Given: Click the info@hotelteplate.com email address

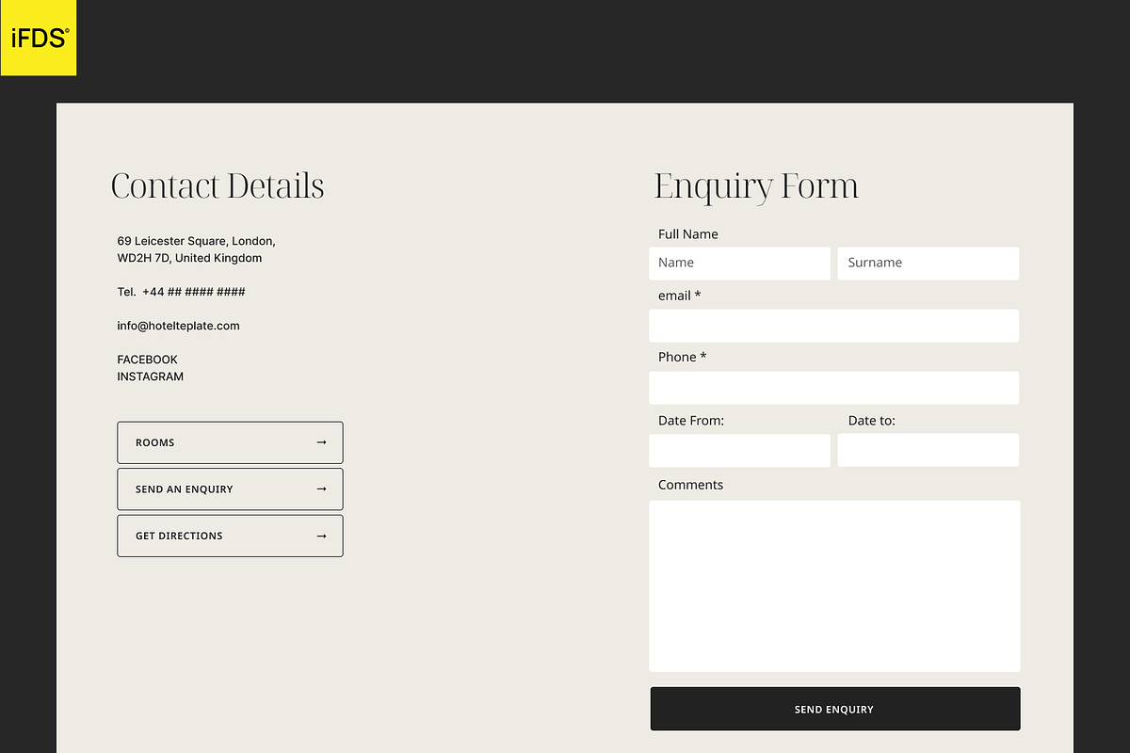Looking at the screenshot, I should [178, 326].
